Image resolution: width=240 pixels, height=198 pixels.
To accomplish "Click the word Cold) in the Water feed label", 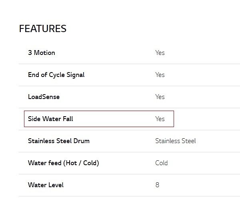I will click(91, 163).
